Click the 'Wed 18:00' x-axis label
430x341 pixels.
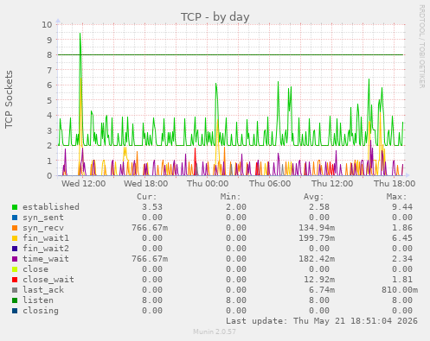pyautogui.click(x=146, y=184)
